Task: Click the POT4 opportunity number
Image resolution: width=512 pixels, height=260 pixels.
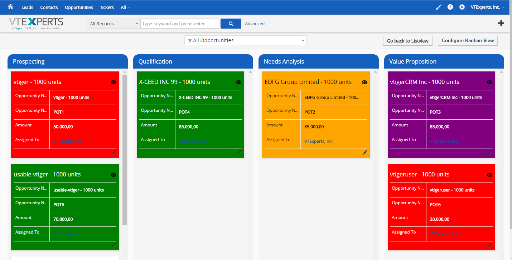Action: [x=184, y=112]
